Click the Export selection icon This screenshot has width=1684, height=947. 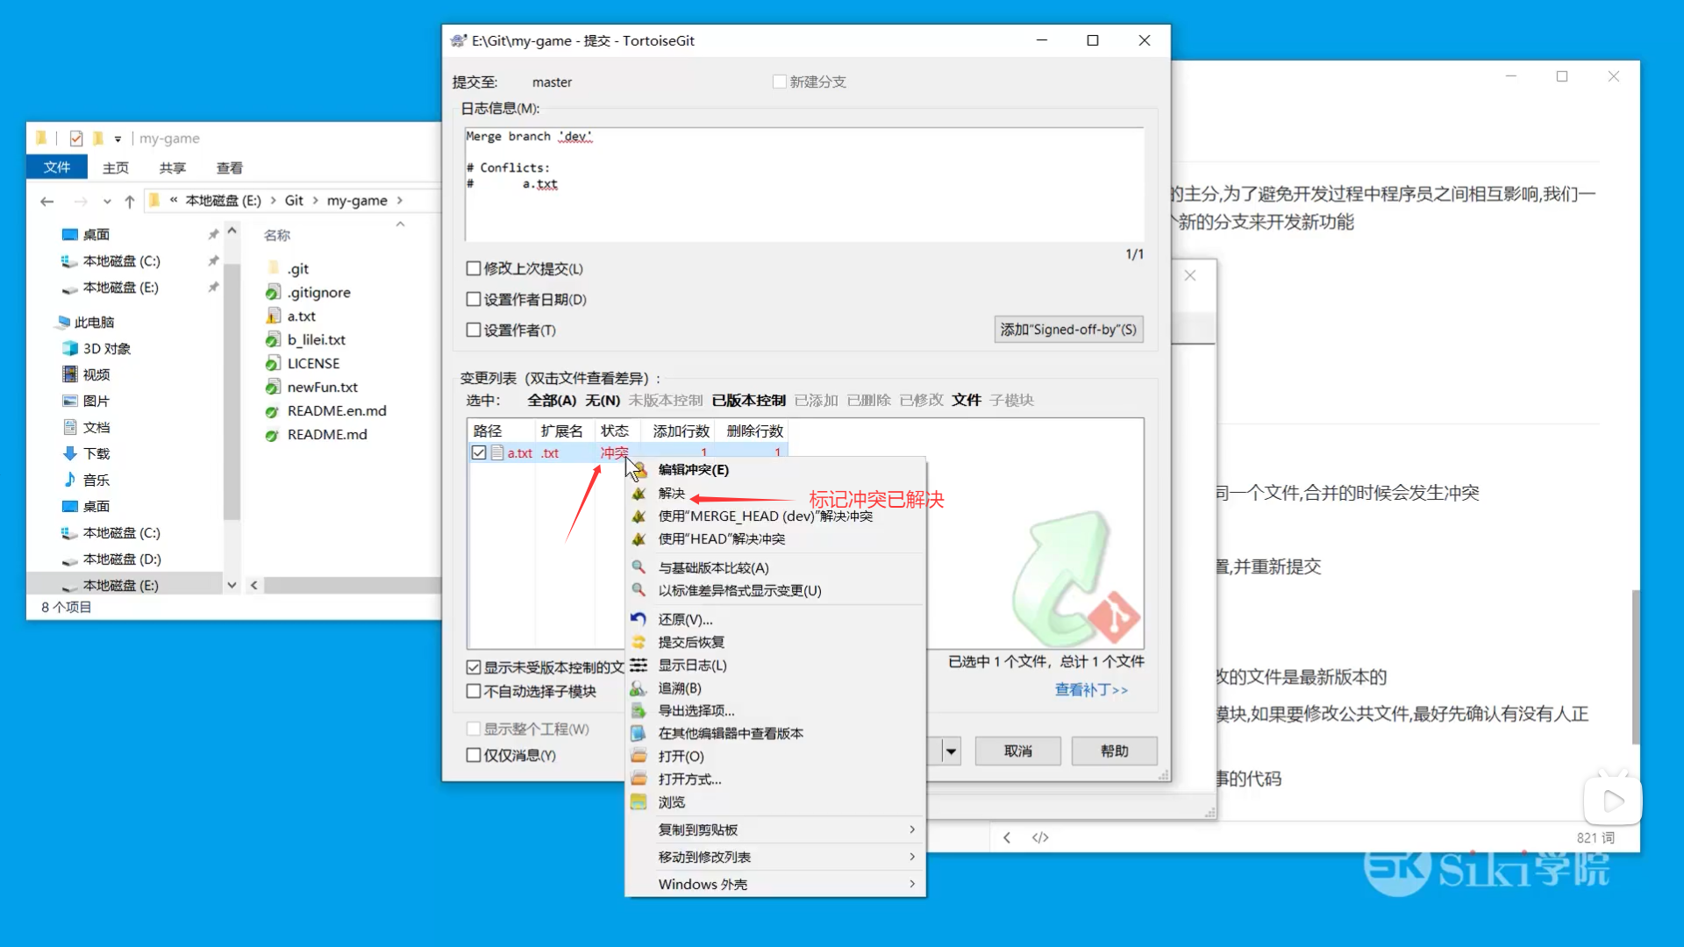click(x=639, y=710)
